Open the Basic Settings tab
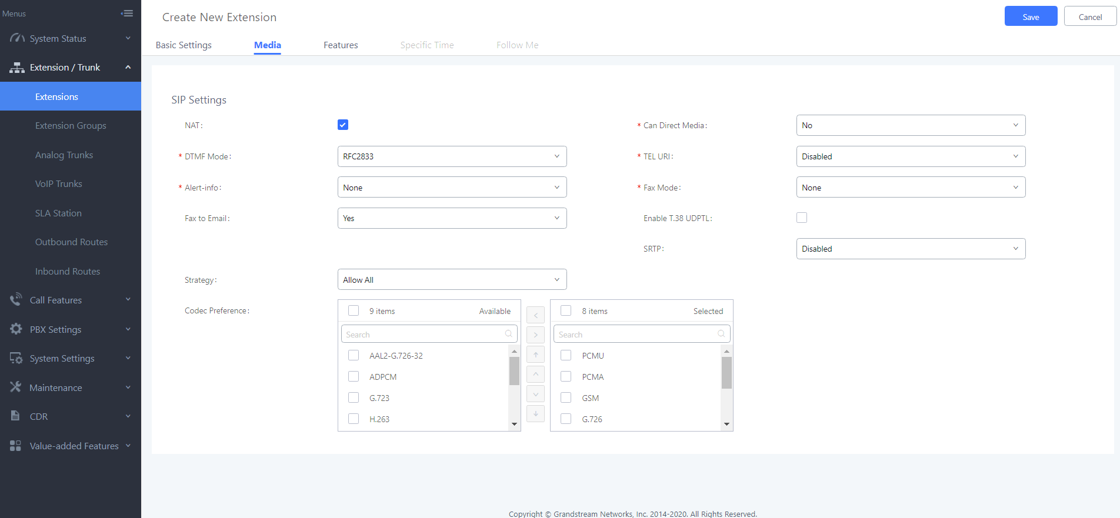 (x=184, y=45)
